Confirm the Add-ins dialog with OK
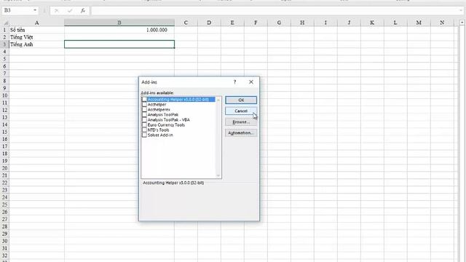The height and width of the screenshot is (262, 466). 241,100
